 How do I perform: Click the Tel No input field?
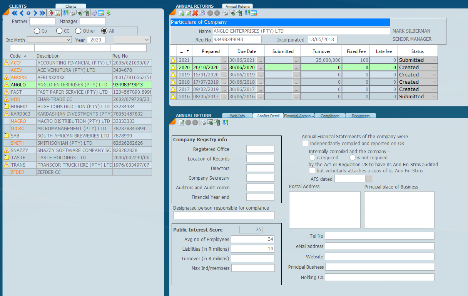pos(379,236)
